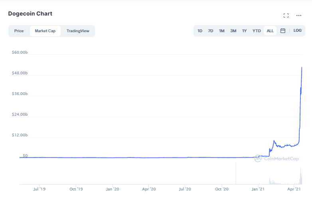Toggle LOG scale on the chart
The width and height of the screenshot is (312, 198).
tap(298, 31)
